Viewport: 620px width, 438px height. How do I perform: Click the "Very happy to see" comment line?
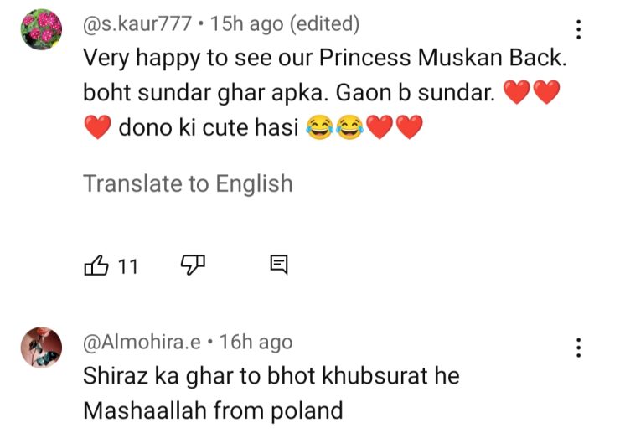coord(320,60)
